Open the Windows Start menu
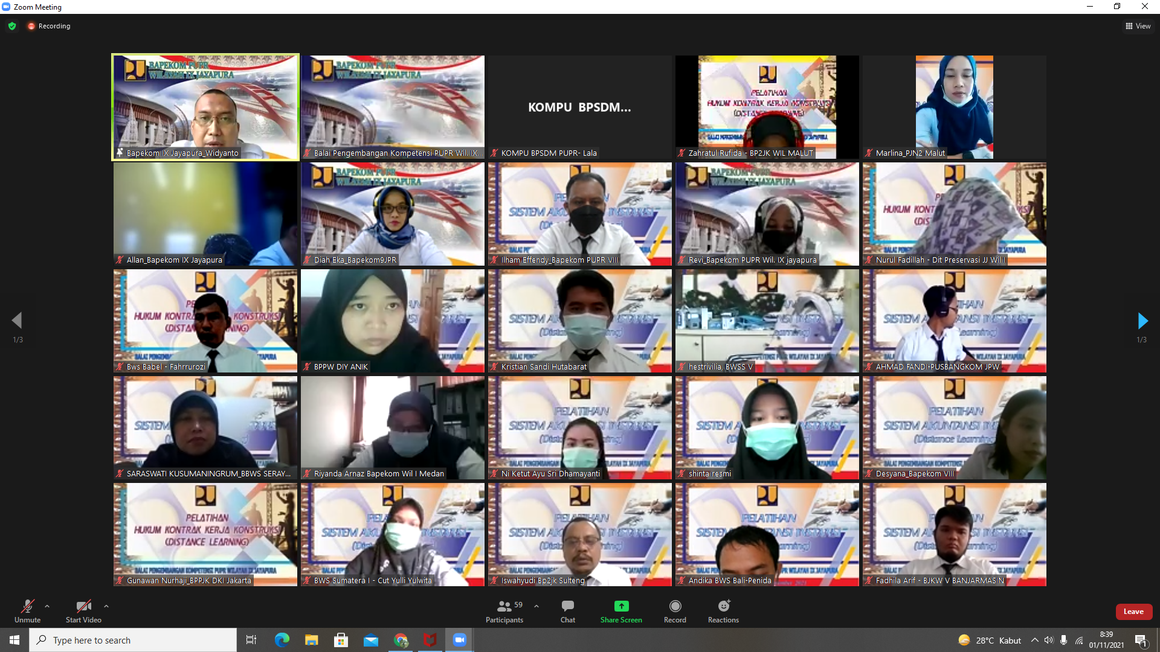The height and width of the screenshot is (652, 1160). [14, 640]
